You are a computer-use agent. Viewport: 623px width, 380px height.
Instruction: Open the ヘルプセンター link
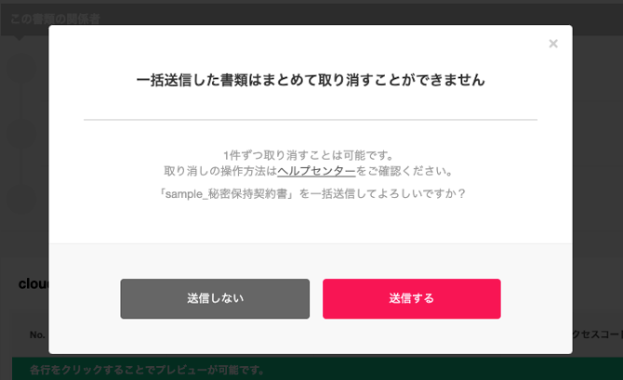click(x=316, y=171)
